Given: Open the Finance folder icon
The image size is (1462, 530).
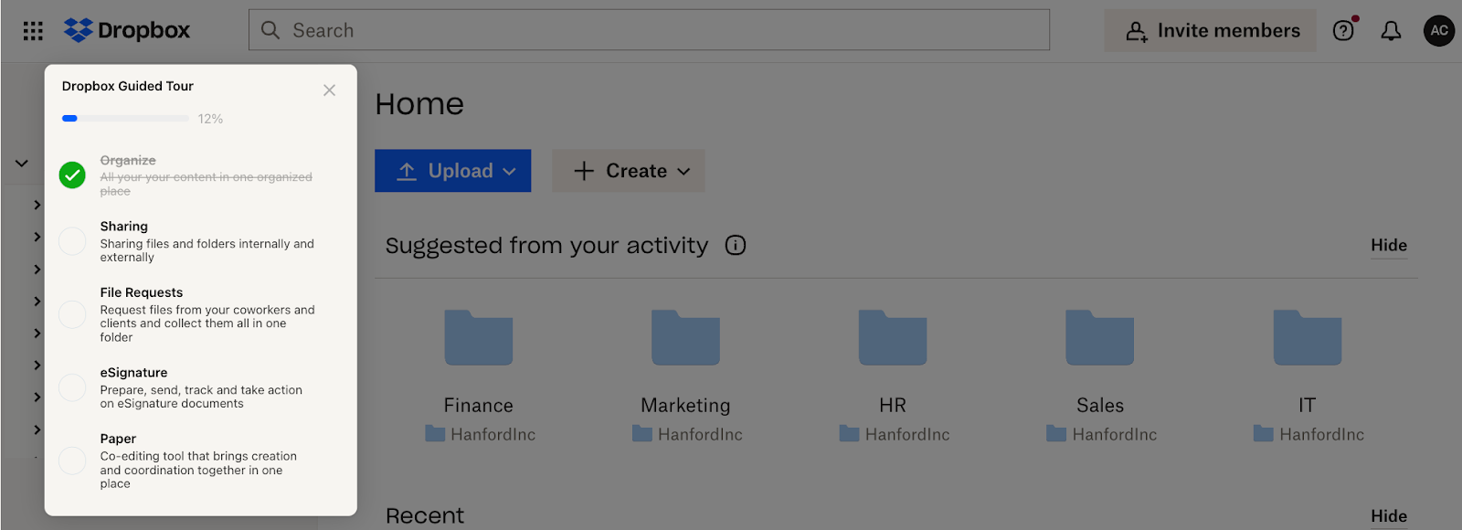Looking at the screenshot, I should (x=479, y=337).
